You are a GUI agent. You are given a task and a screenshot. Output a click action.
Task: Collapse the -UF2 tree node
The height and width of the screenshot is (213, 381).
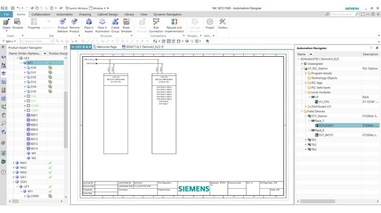[x=17, y=58]
